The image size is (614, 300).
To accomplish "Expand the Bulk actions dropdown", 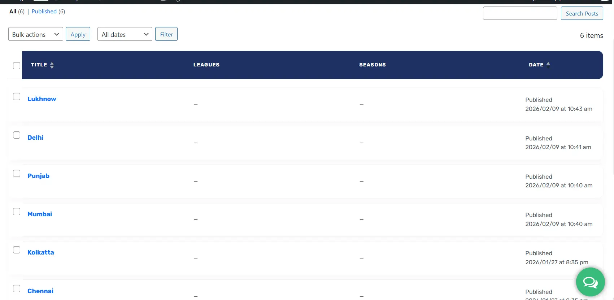I will 35,34.
